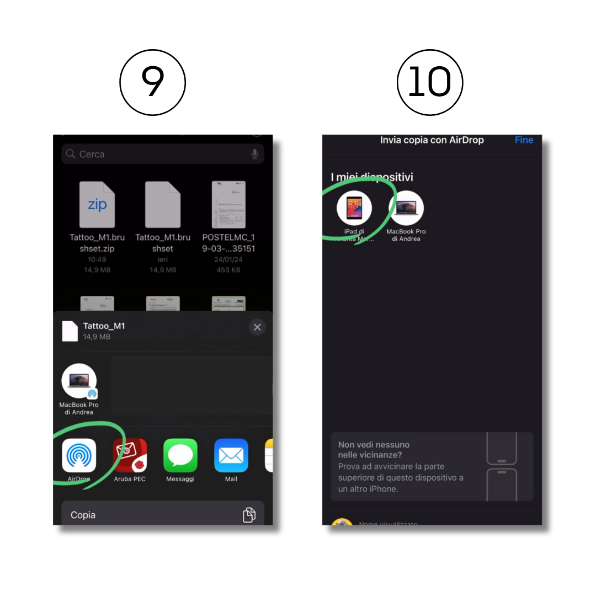Image resolution: width=596 pixels, height=596 pixels.
Task: Close the Tattoo_M1 share sheet
Action: (x=257, y=327)
